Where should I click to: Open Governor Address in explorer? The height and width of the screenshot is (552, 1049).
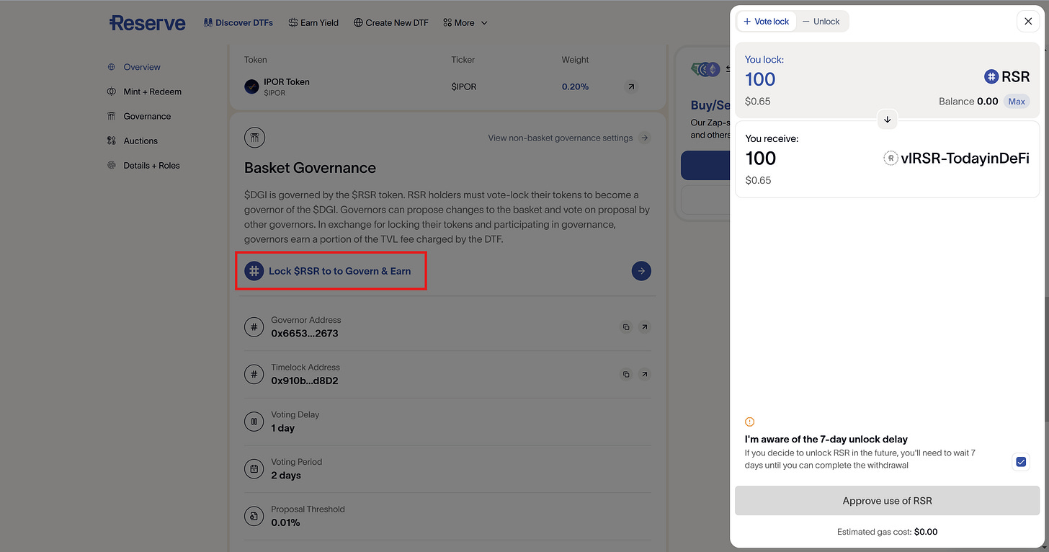click(x=645, y=327)
